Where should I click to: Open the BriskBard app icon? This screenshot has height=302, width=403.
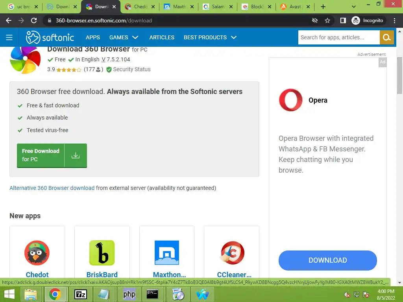click(x=102, y=253)
